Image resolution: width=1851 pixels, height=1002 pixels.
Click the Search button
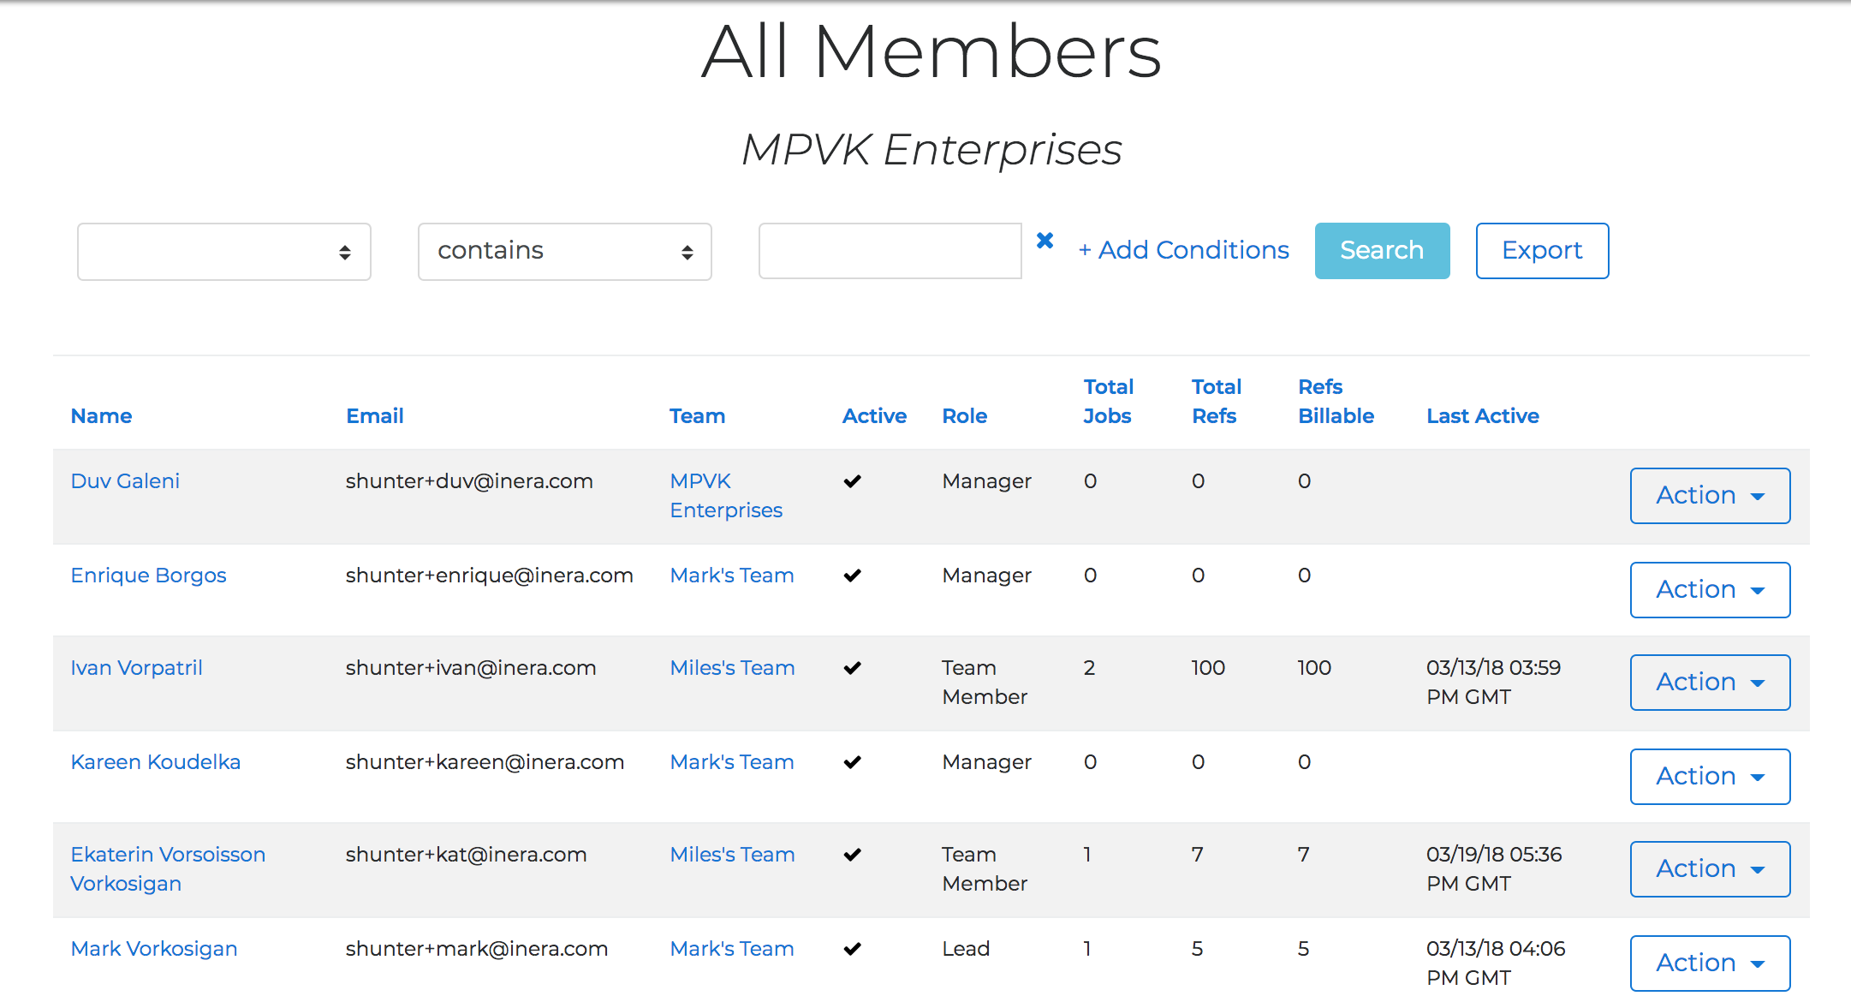[x=1382, y=251]
